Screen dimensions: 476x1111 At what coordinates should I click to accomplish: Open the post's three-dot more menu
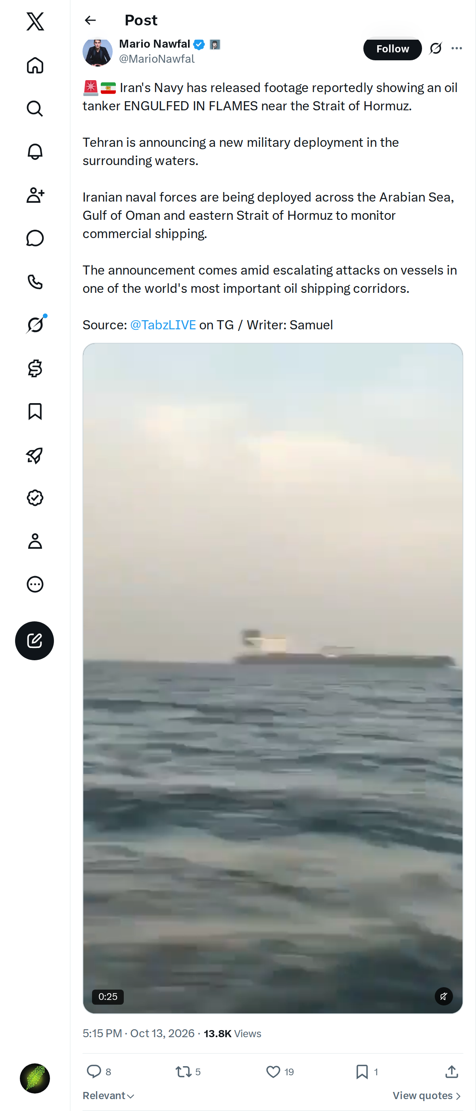coord(457,48)
